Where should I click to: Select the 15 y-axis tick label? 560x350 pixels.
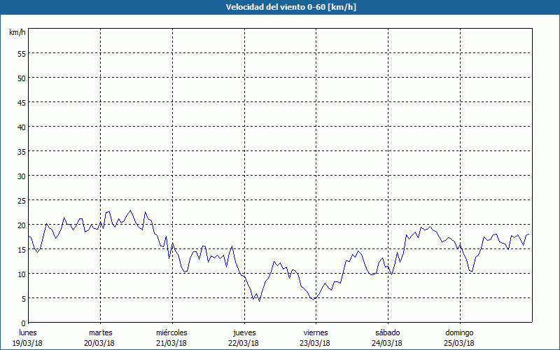pyautogui.click(x=21, y=249)
